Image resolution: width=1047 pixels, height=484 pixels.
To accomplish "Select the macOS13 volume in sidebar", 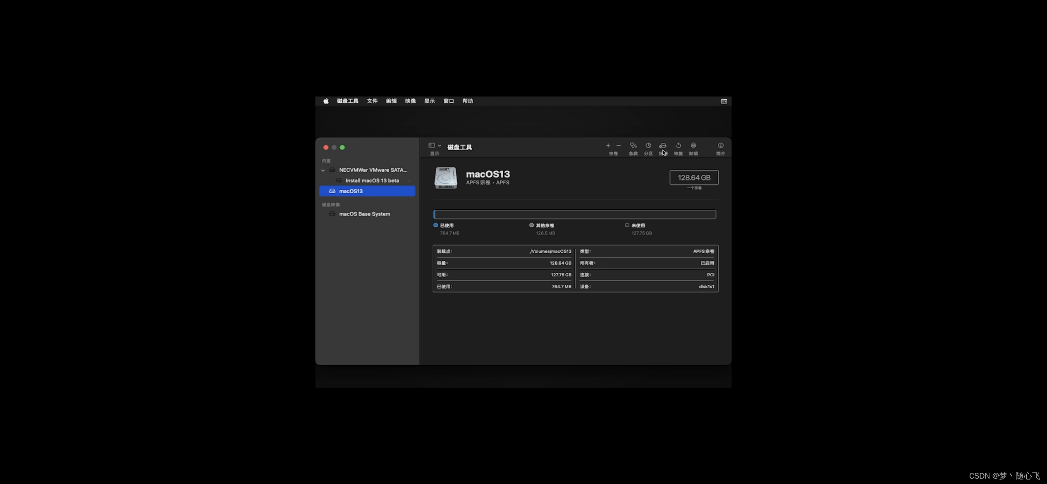I will [x=367, y=191].
